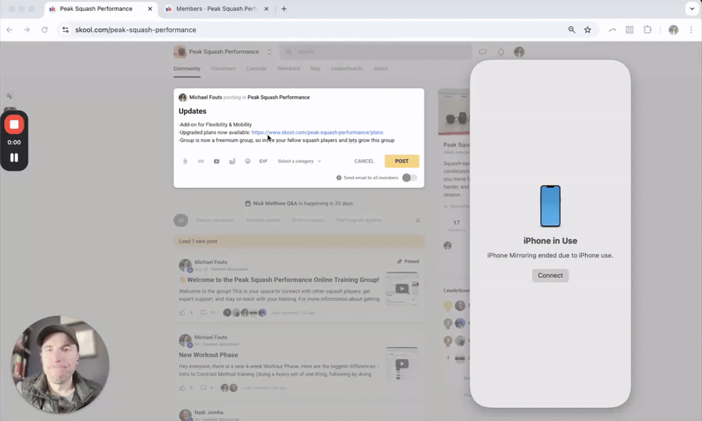Play the Welcome post video thumbnail
This screenshot has width=702, height=421.
[x=402, y=289]
